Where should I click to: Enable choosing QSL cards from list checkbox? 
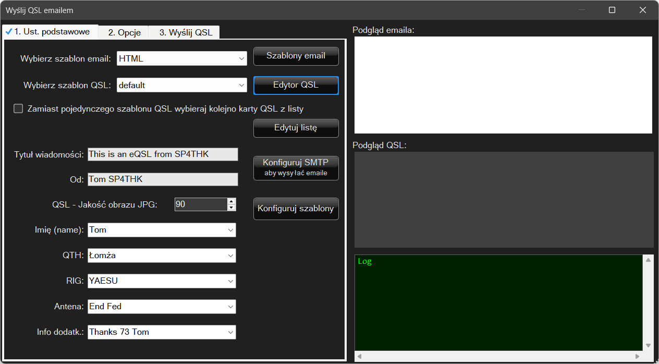(19, 109)
